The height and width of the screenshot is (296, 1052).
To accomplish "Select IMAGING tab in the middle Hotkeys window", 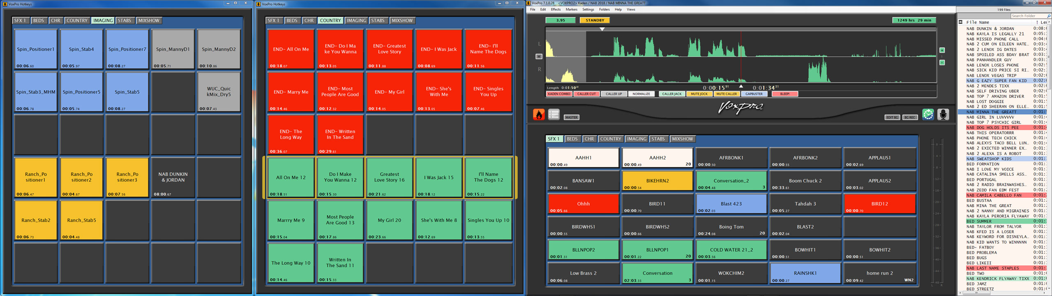I will tap(356, 21).
